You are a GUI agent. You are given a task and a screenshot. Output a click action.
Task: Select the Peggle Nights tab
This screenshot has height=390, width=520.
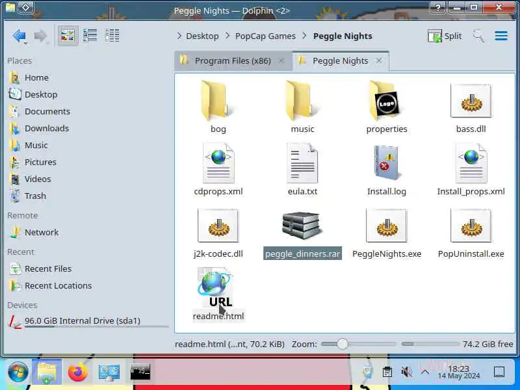coord(341,61)
